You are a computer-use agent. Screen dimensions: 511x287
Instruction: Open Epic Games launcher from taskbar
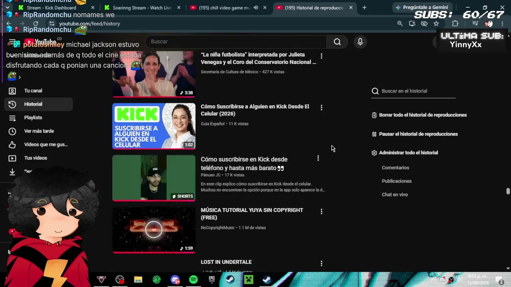pos(212,280)
